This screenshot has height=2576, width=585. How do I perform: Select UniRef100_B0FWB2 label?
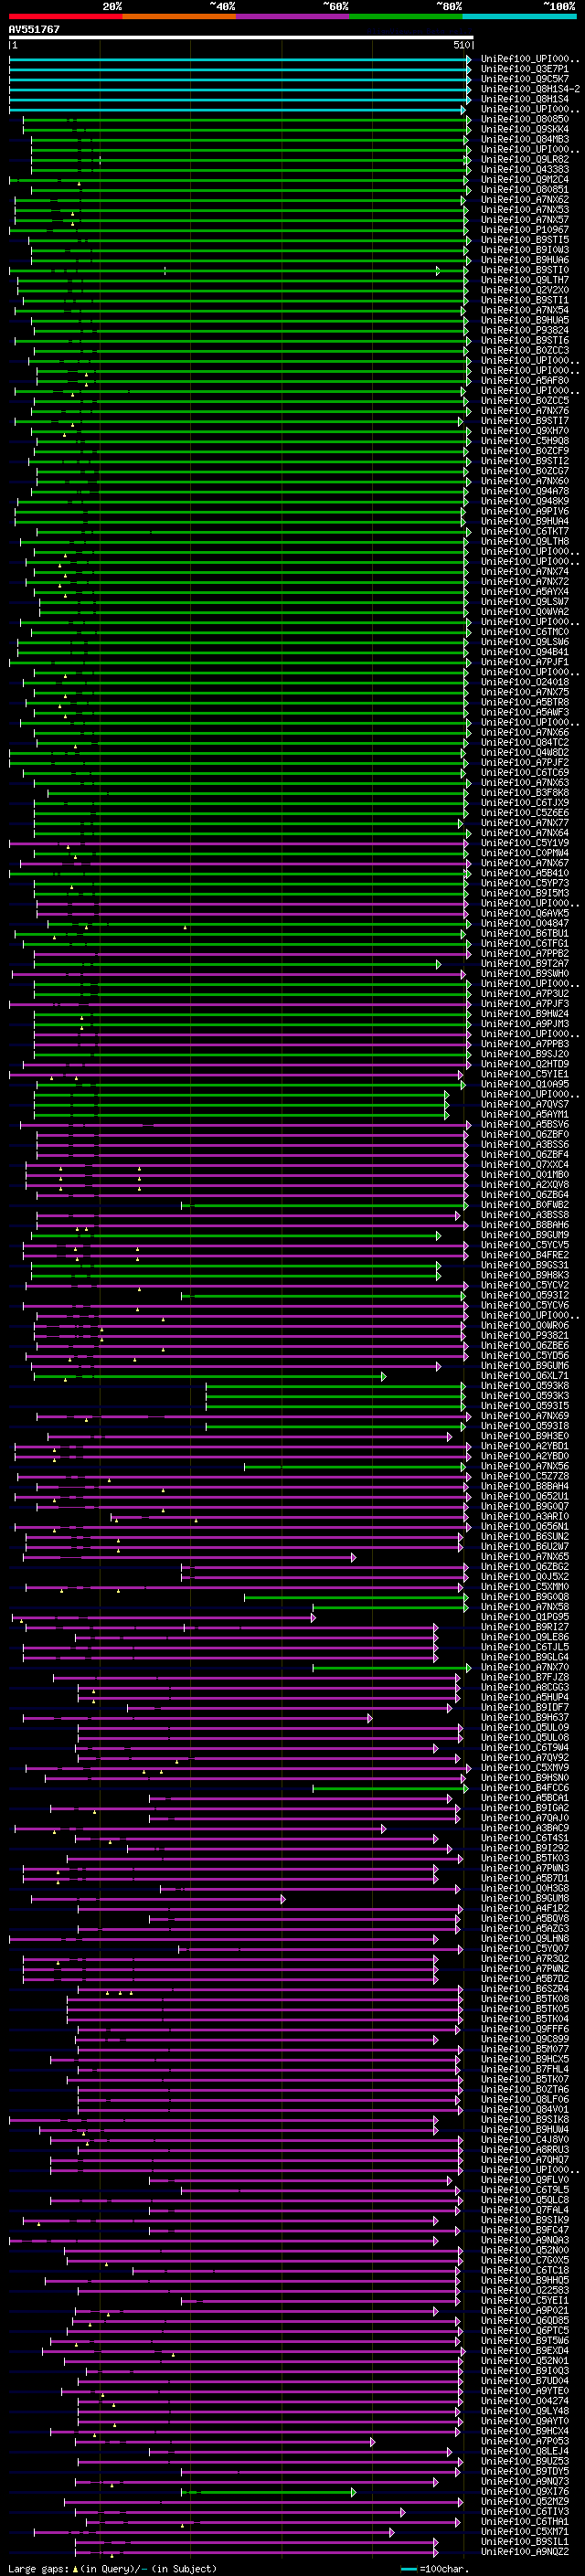525,1204
